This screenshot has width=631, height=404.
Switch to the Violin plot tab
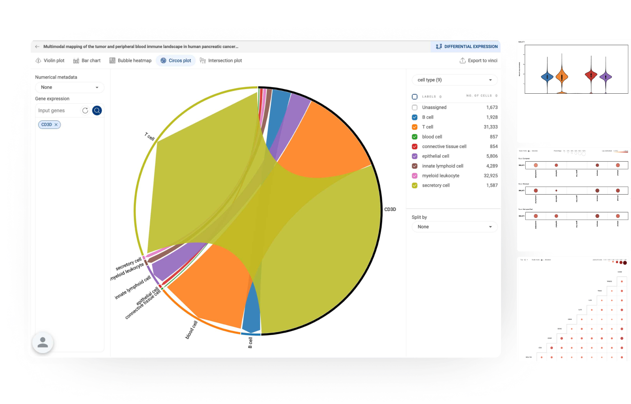coord(50,61)
